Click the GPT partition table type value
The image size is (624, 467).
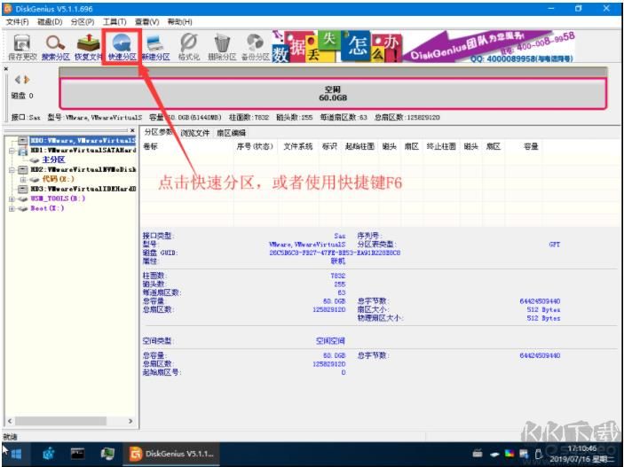coord(555,245)
